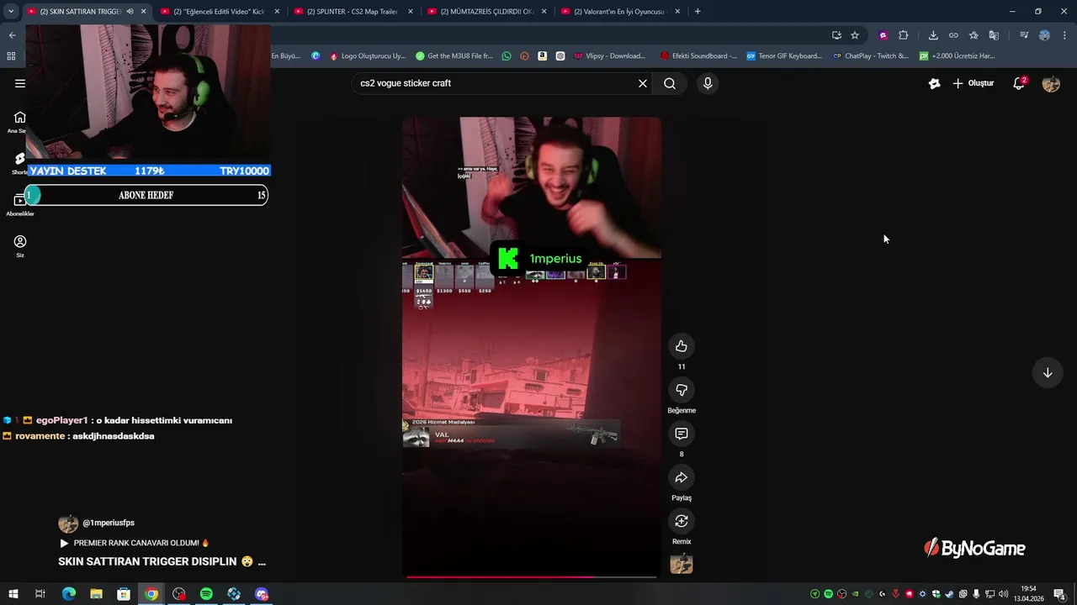Mute the SKIN SATTIRAN TRIGGER tab audio
This screenshot has height=605, width=1077.
tap(130, 12)
